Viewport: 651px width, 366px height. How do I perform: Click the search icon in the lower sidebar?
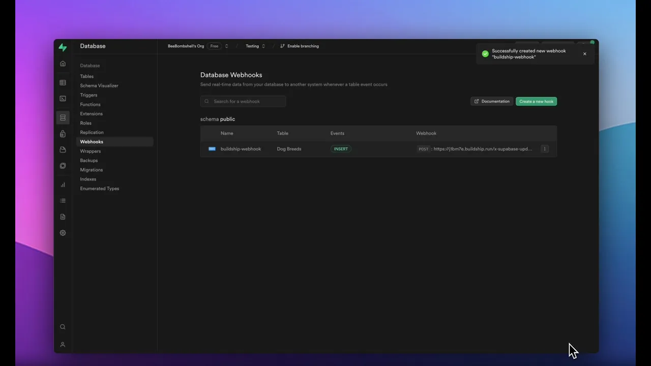[63, 327]
